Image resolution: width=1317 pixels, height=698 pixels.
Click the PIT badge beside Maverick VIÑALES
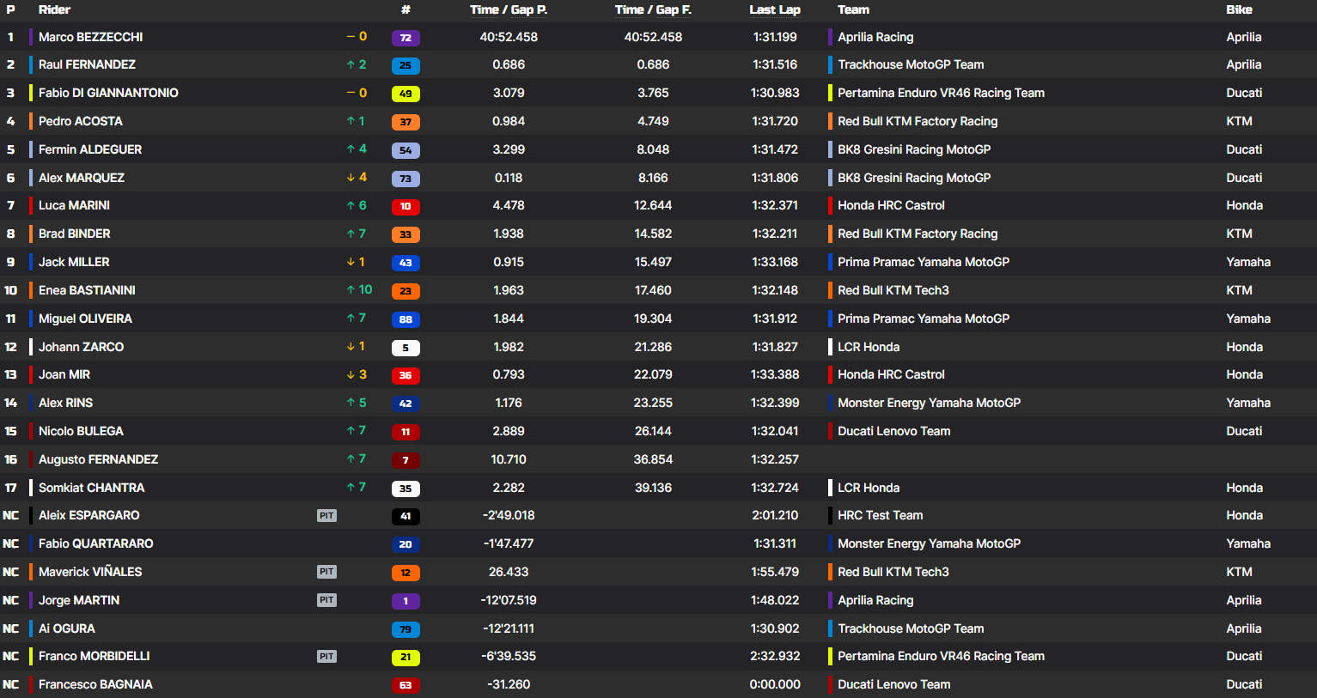326,572
